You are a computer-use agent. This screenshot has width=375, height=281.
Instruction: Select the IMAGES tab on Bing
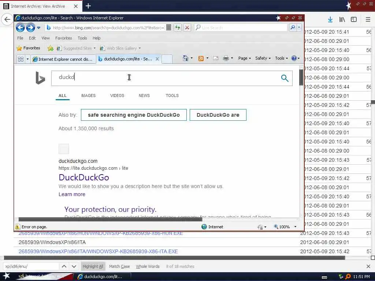88,95
